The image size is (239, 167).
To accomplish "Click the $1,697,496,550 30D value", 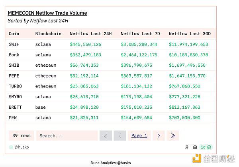I will click(x=187, y=65).
